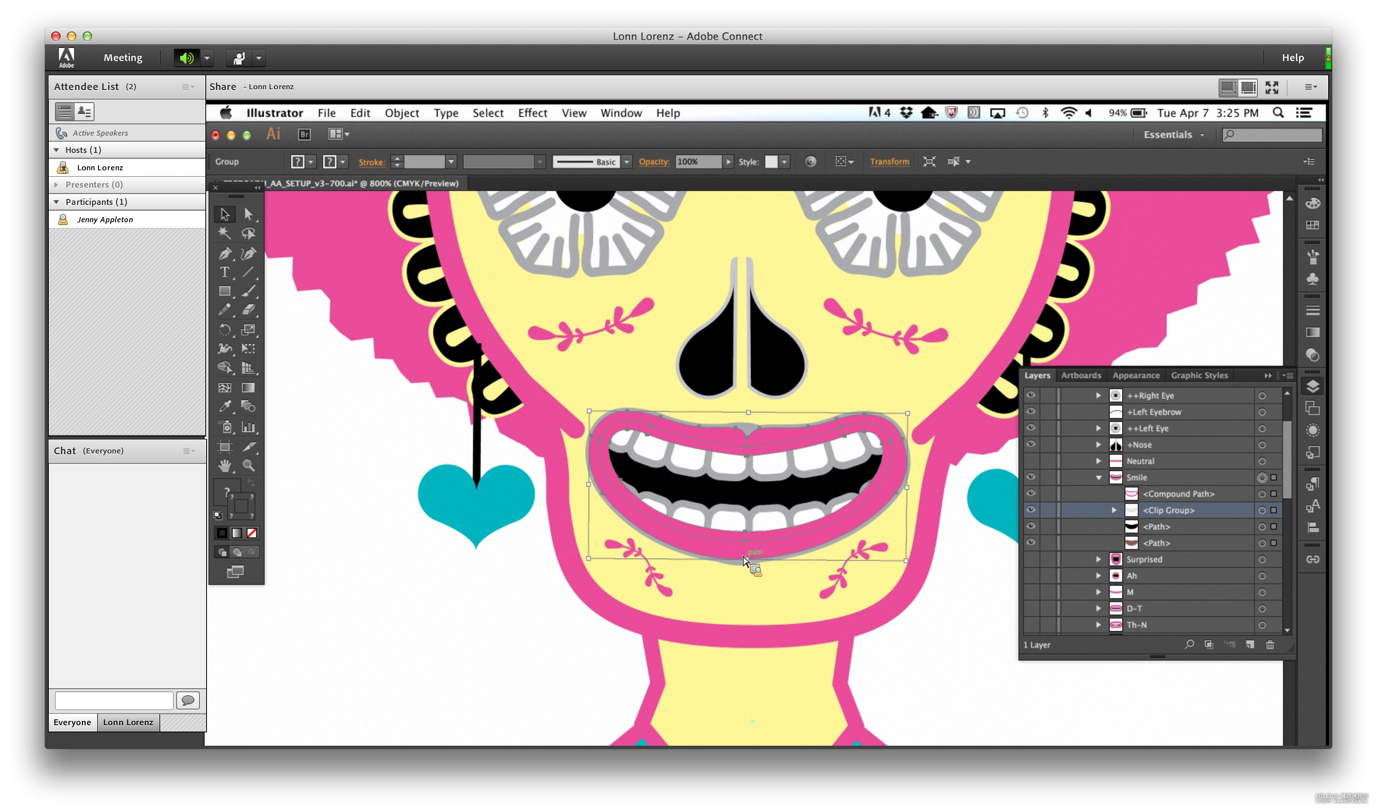Select the Scale tool
The height and width of the screenshot is (811, 1377).
(x=248, y=330)
